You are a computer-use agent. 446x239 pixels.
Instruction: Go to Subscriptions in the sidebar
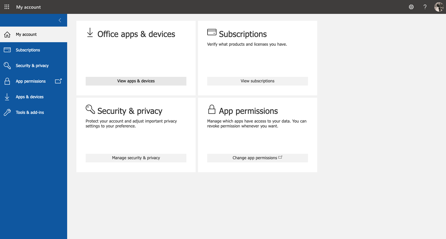[x=34, y=50]
